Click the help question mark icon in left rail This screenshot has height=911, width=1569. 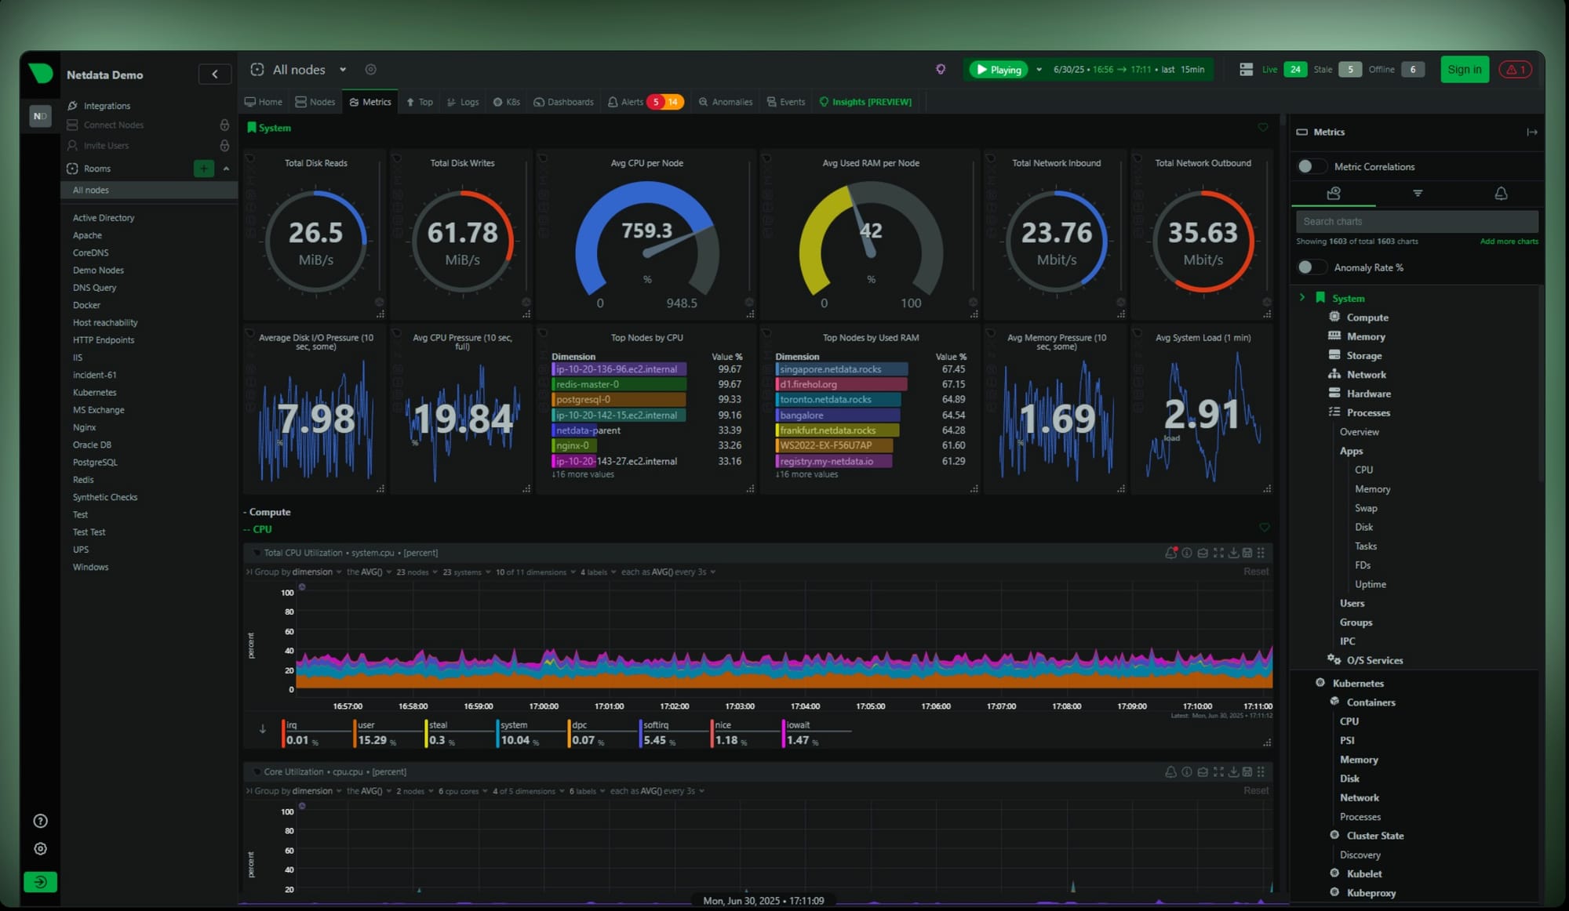click(x=41, y=821)
